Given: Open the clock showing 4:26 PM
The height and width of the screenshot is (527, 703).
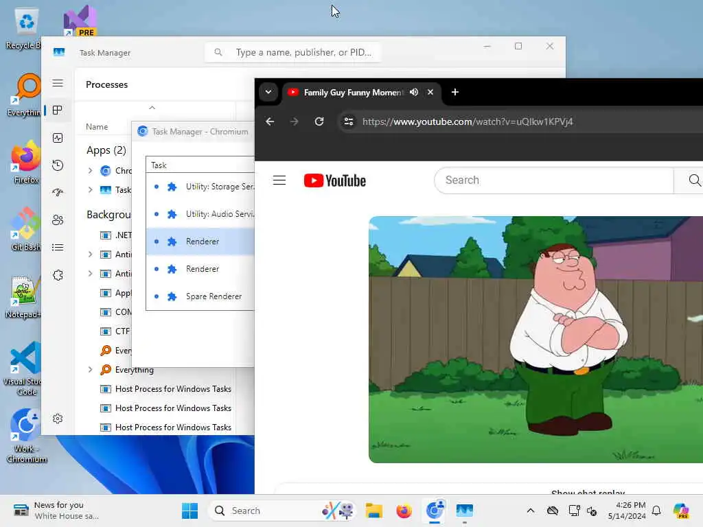Looking at the screenshot, I should tap(627, 511).
